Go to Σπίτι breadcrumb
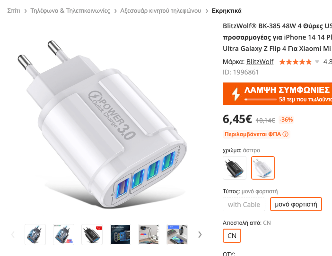332x256 pixels. click(x=14, y=10)
